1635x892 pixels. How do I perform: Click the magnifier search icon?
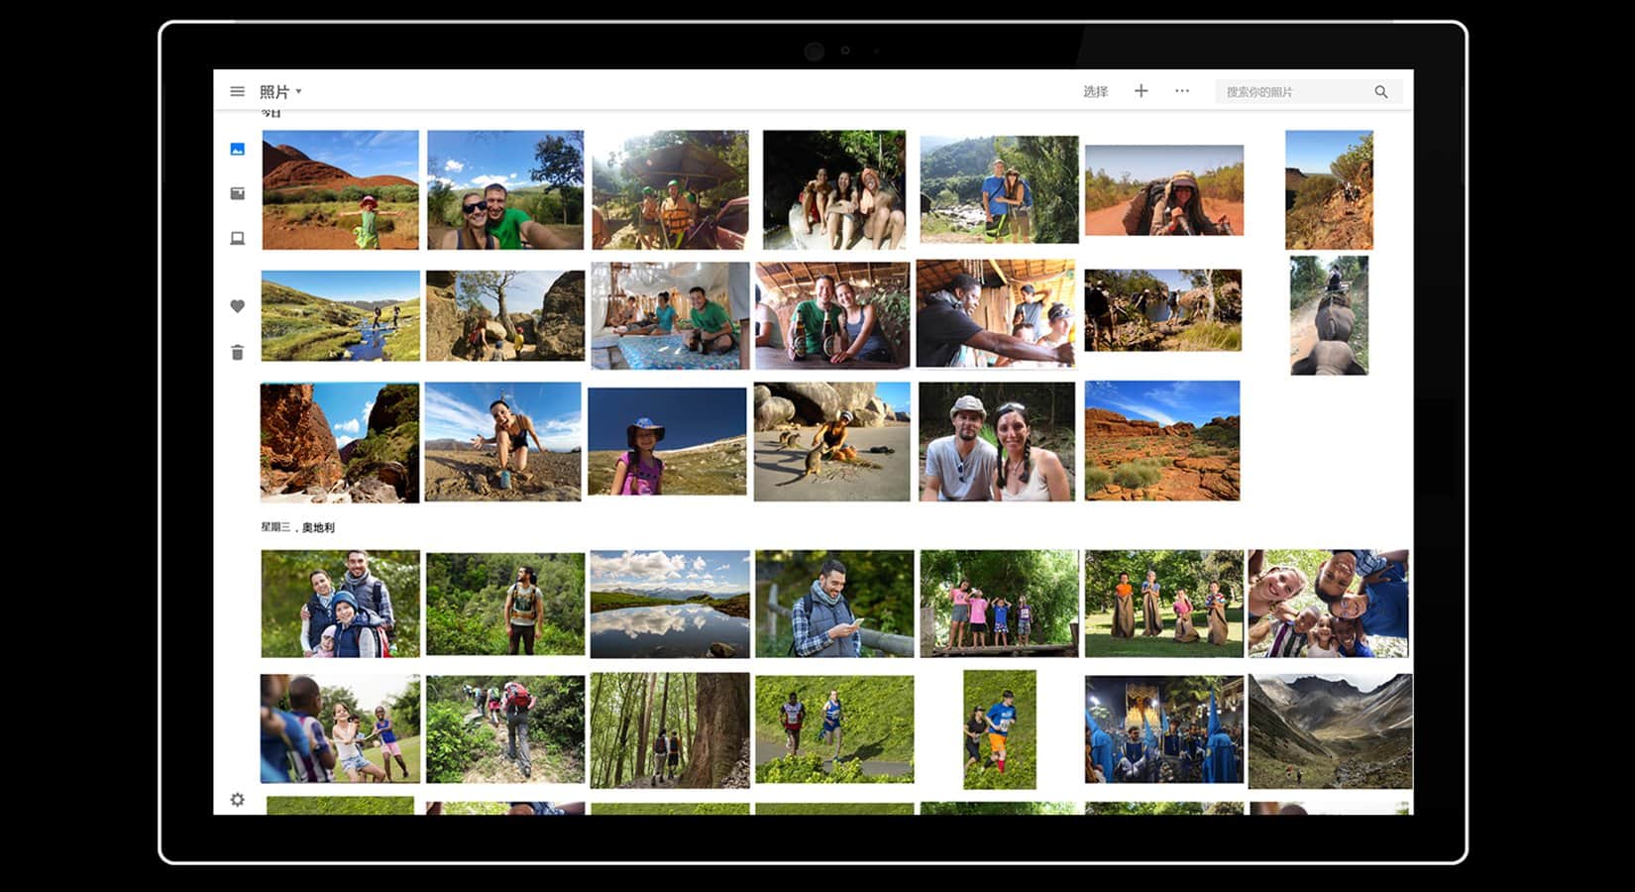(1380, 92)
